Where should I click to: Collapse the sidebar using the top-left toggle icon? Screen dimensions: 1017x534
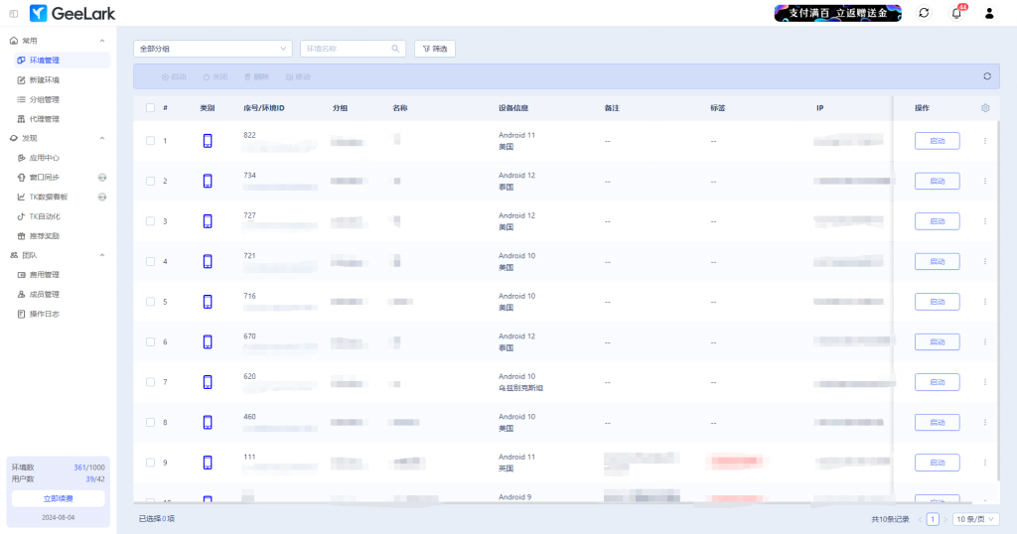point(13,13)
